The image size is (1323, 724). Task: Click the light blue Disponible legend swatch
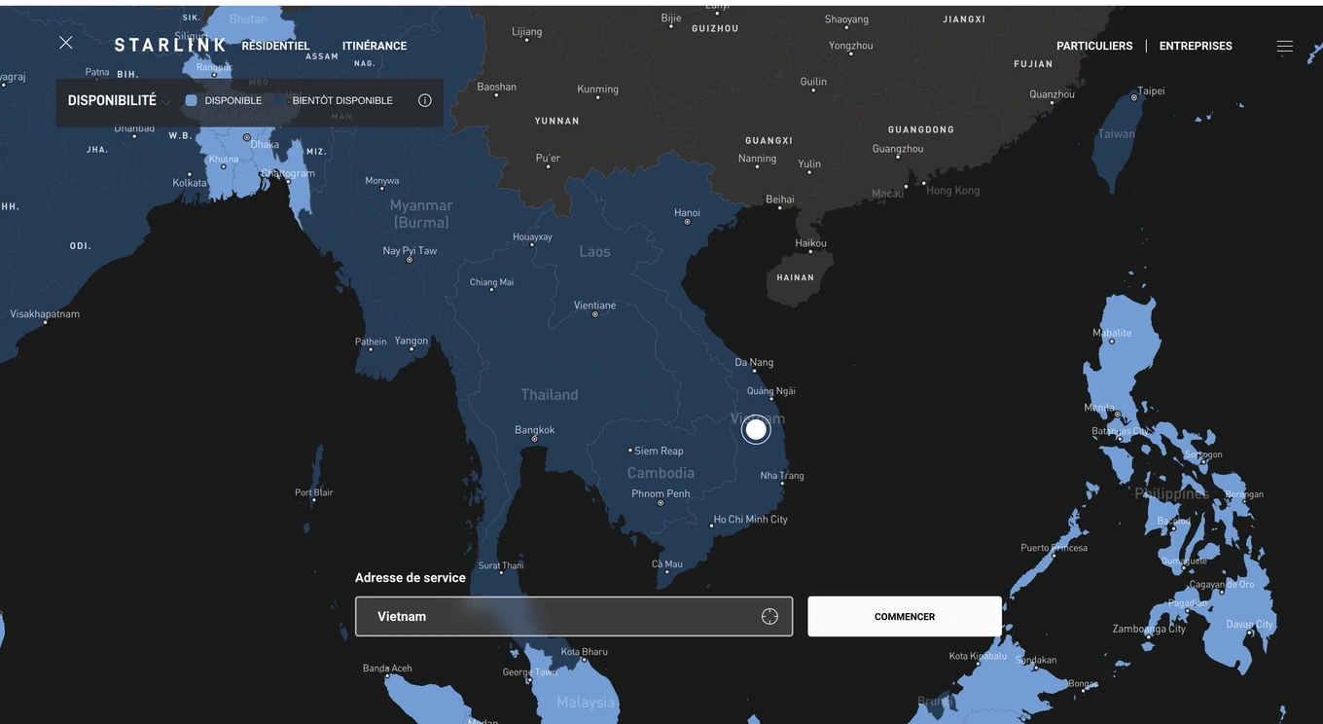click(x=192, y=100)
